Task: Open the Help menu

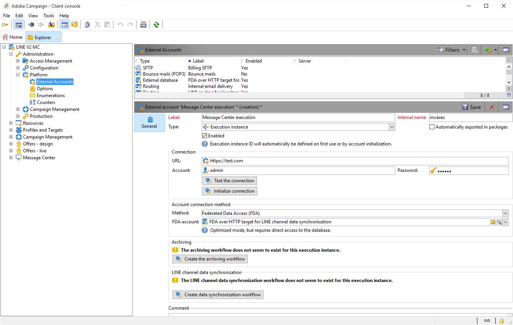Action: (64, 16)
